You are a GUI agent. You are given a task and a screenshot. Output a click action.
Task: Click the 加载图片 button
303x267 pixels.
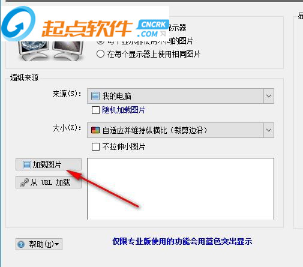(x=49, y=164)
